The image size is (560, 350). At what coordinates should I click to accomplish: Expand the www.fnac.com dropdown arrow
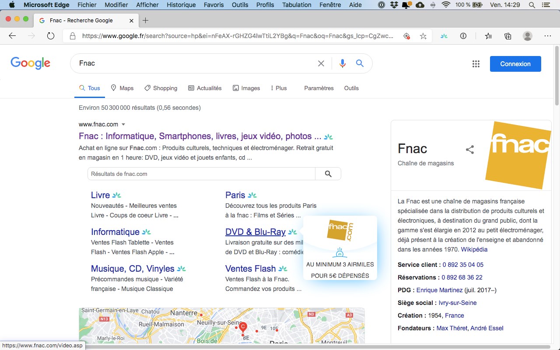123,124
